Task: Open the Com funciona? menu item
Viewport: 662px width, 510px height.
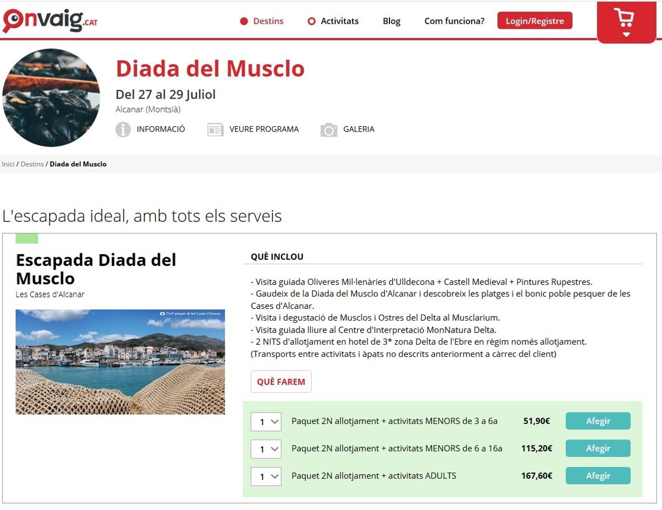Action: tap(454, 21)
